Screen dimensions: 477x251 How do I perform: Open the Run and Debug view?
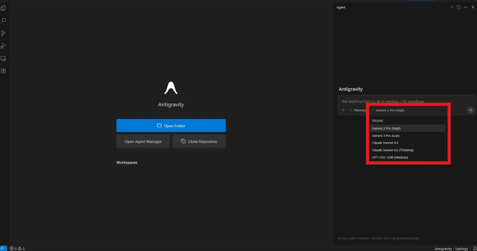pyautogui.click(x=3, y=46)
